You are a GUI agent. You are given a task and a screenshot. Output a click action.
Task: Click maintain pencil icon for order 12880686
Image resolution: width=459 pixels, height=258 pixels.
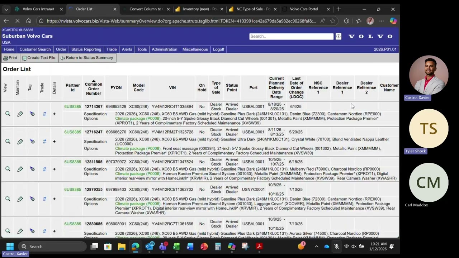pyautogui.click(x=20, y=231)
